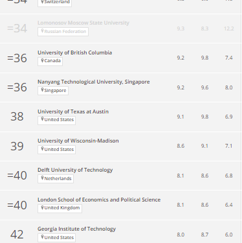The height and width of the screenshot is (243, 242).
Task: Open University of Texas at Austin link
Action: (73, 111)
